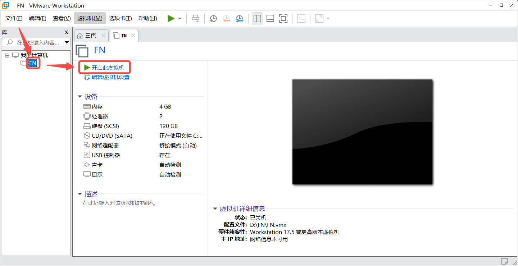Enter full screen mode icon
The height and width of the screenshot is (266, 518).
[283, 19]
